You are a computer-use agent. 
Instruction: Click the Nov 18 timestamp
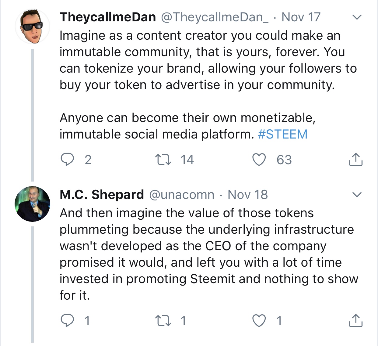click(248, 195)
